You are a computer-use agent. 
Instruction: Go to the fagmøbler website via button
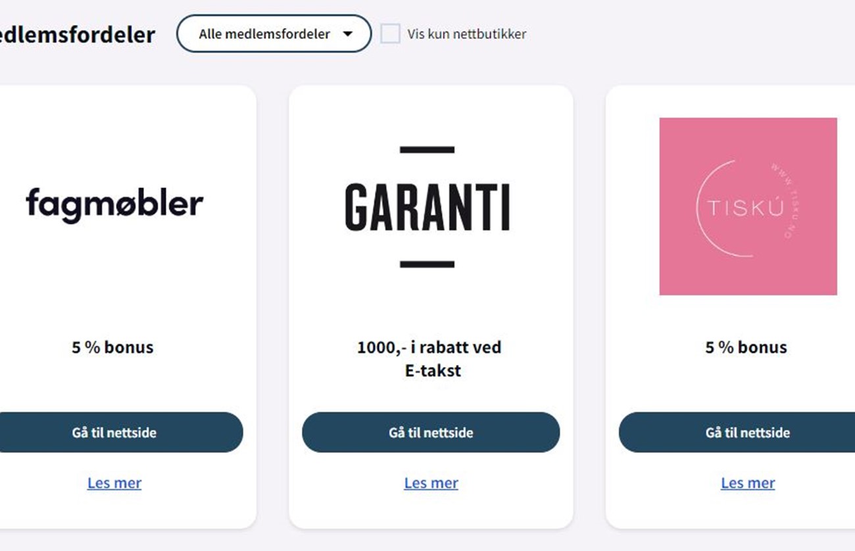click(114, 433)
